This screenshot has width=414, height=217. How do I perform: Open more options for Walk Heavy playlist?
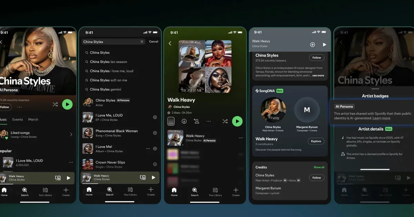209,121
